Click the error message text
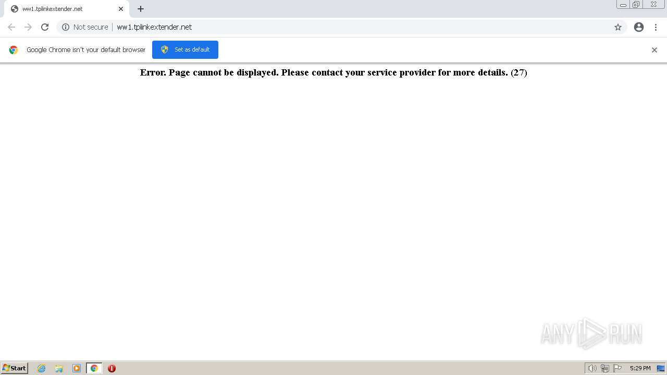This screenshot has height=375, width=667. 333,72
